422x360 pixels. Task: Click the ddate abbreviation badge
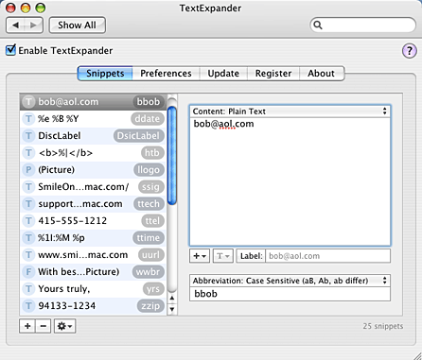148,119
